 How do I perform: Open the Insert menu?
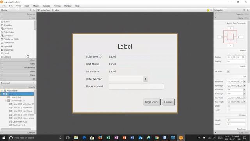(27, 6)
